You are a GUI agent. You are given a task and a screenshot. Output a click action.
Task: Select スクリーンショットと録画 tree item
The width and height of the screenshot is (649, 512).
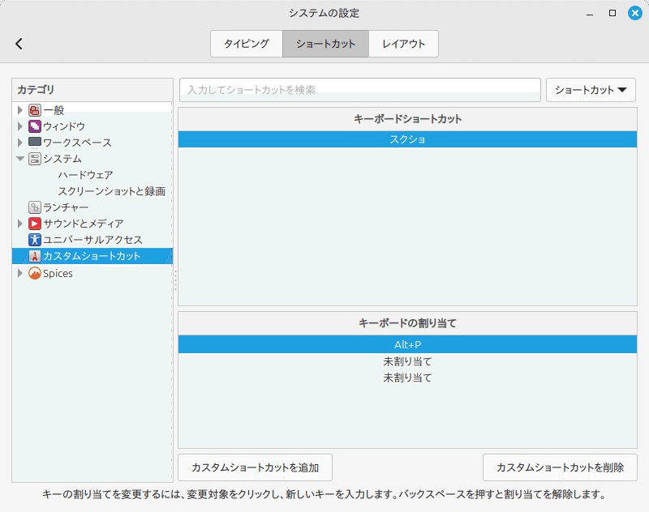point(112,191)
